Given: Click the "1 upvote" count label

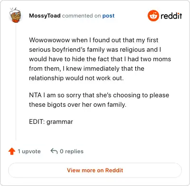Looking at the screenshot, I should [29, 151].
